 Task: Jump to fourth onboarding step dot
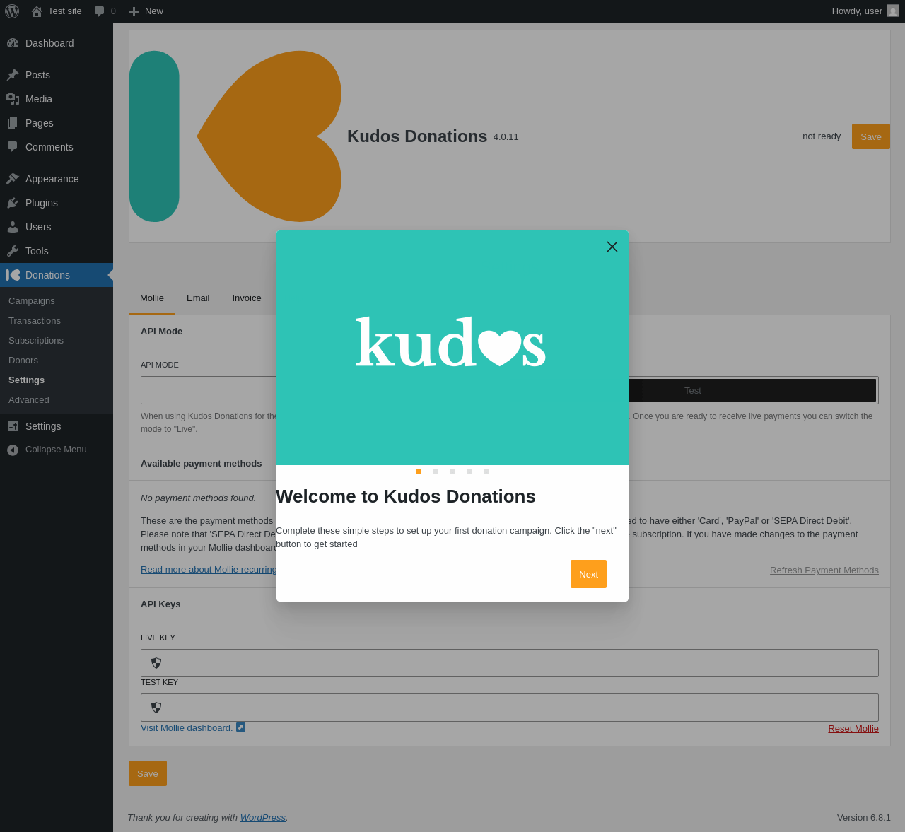click(x=469, y=471)
